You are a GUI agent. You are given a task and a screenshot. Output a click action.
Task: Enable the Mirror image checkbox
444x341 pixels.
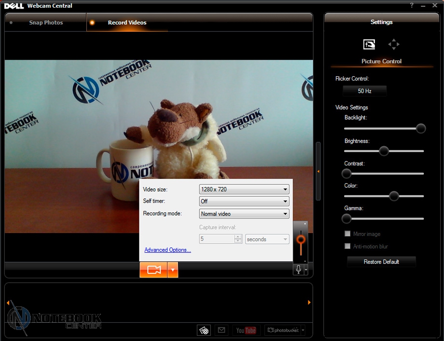click(x=347, y=234)
